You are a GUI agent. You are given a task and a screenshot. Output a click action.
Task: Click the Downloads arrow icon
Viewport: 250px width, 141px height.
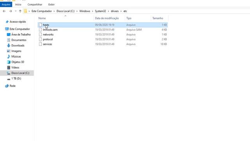[9, 45]
